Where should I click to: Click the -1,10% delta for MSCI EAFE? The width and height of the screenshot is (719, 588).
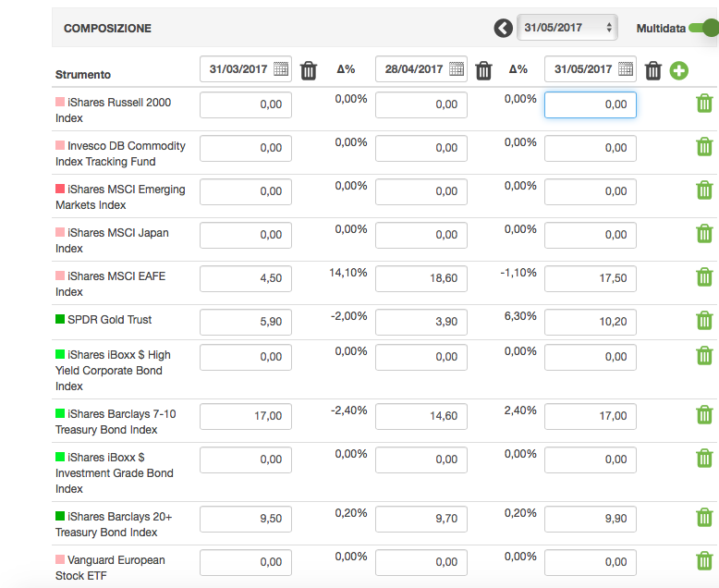click(518, 273)
